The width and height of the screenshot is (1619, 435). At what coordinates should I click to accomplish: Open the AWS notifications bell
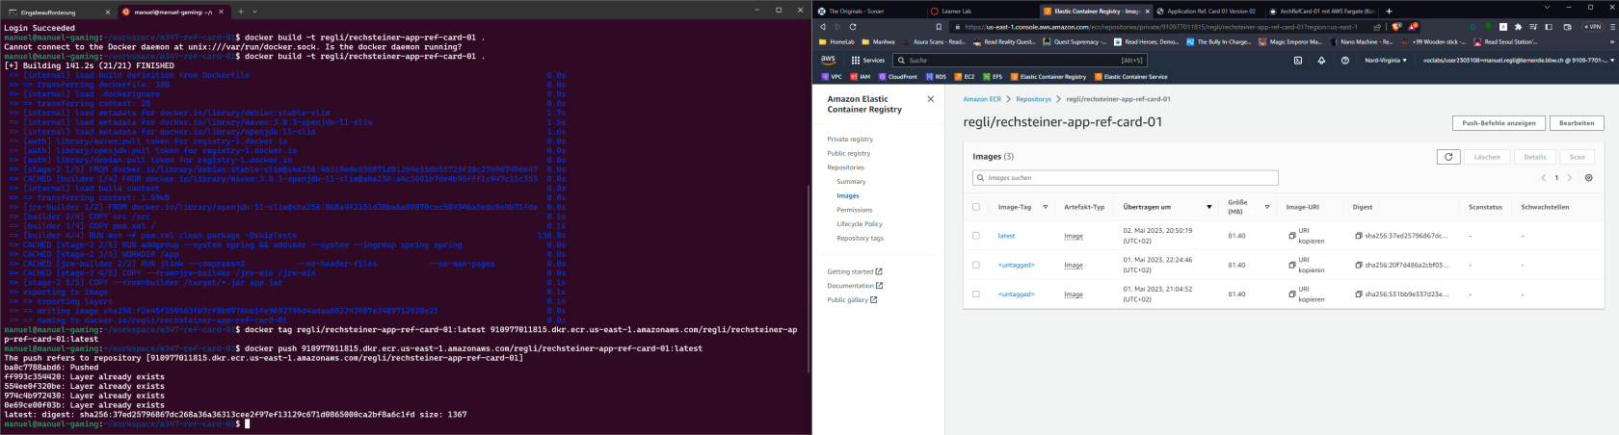tap(1321, 60)
